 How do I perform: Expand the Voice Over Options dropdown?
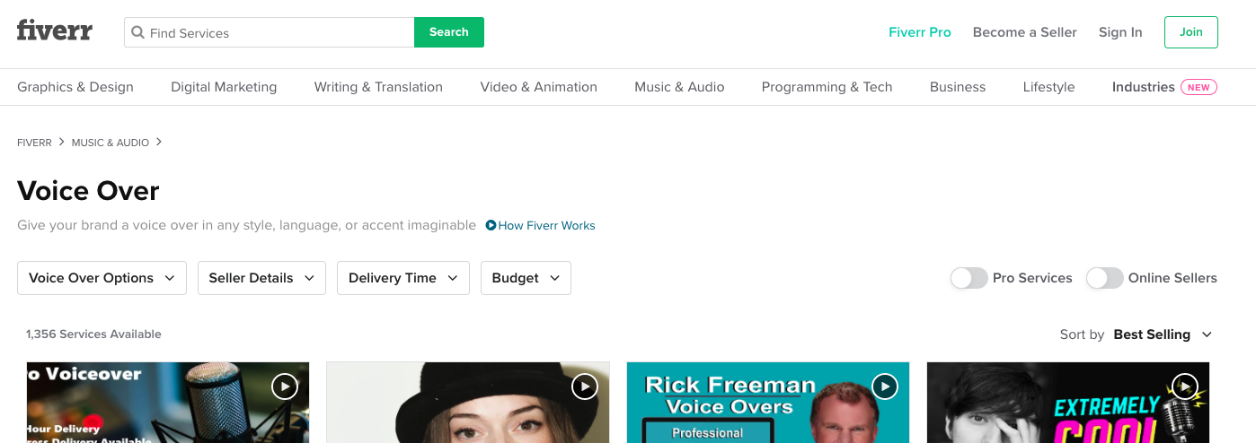[x=102, y=278]
